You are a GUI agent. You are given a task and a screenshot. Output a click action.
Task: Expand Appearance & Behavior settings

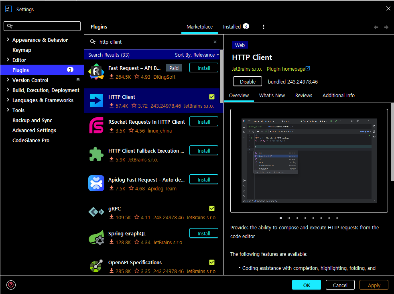click(8, 39)
